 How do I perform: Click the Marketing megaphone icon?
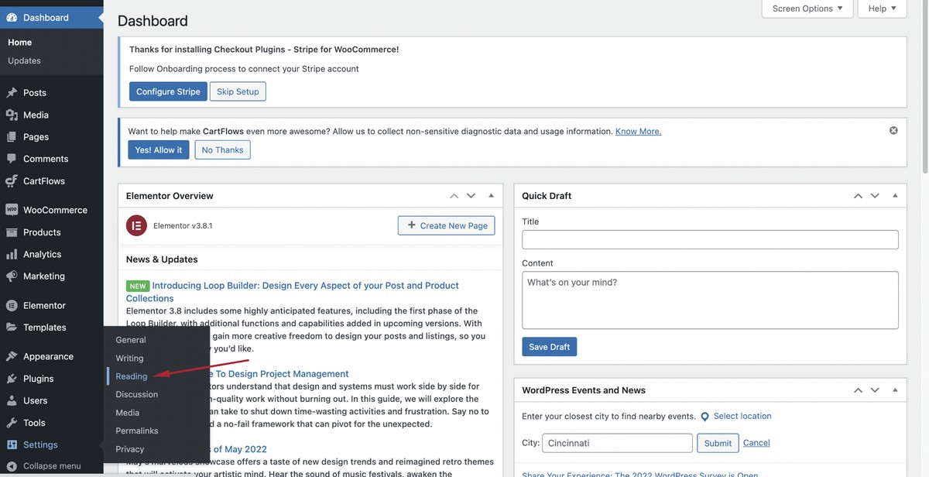coord(12,276)
